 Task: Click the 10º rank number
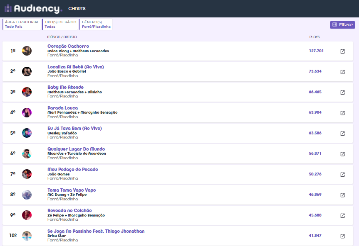pyautogui.click(x=13, y=236)
